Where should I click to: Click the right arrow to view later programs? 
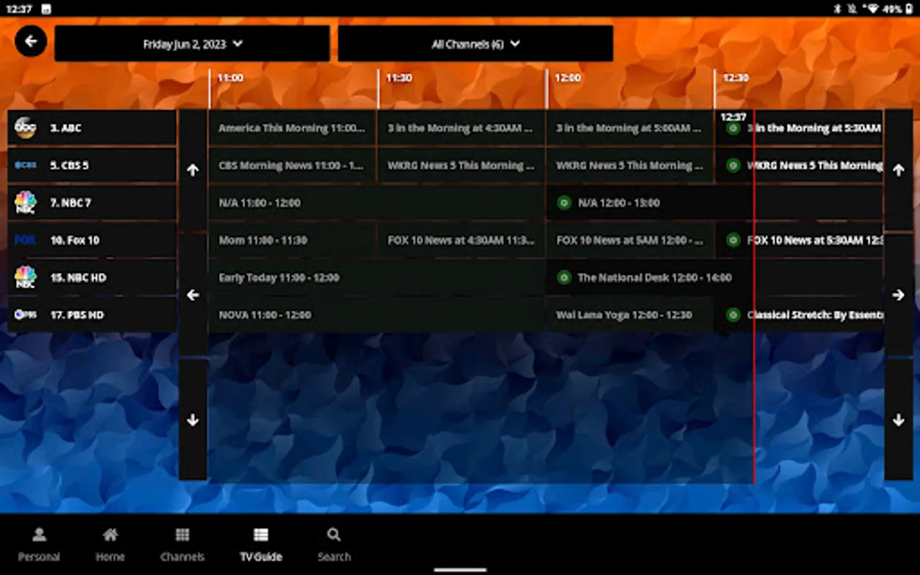[x=898, y=295]
